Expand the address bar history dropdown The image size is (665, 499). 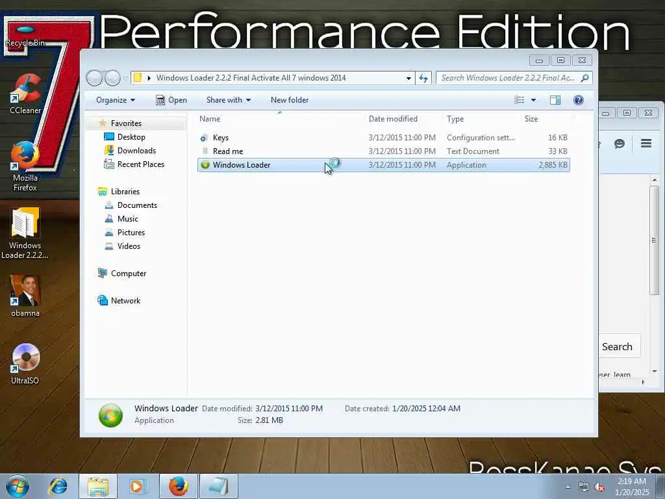(408, 78)
